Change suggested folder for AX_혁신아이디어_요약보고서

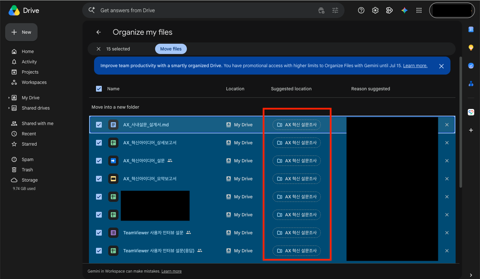coord(297,179)
